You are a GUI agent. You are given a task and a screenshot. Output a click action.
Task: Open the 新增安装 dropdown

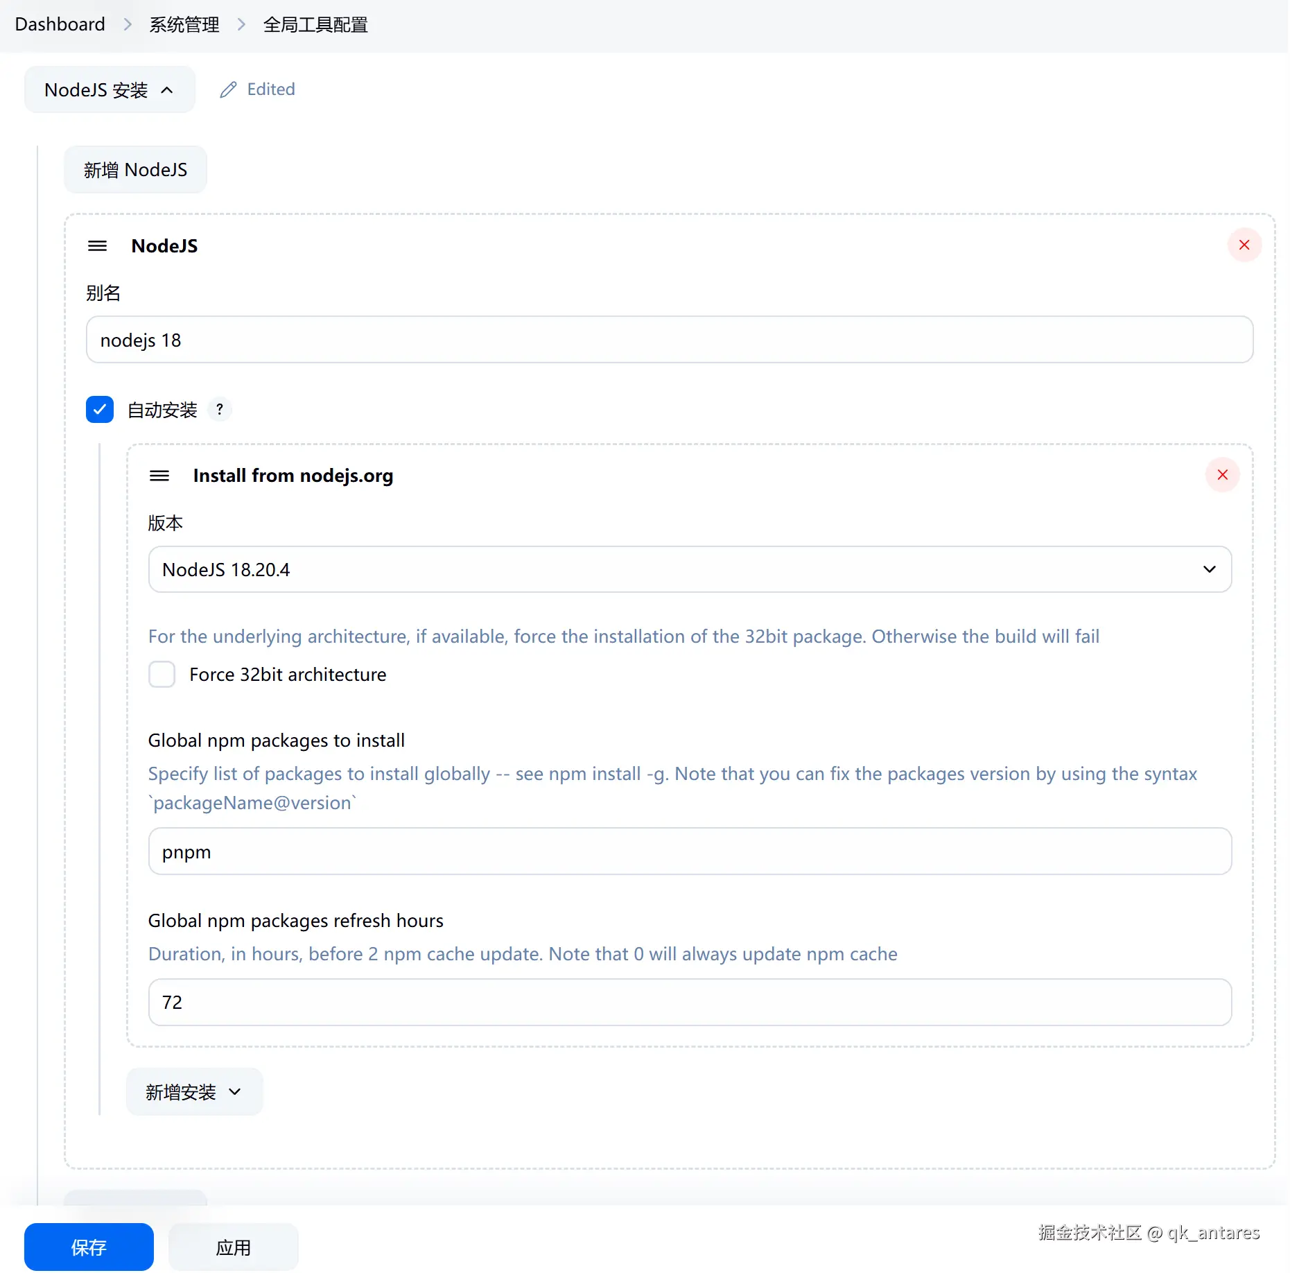pos(194,1092)
